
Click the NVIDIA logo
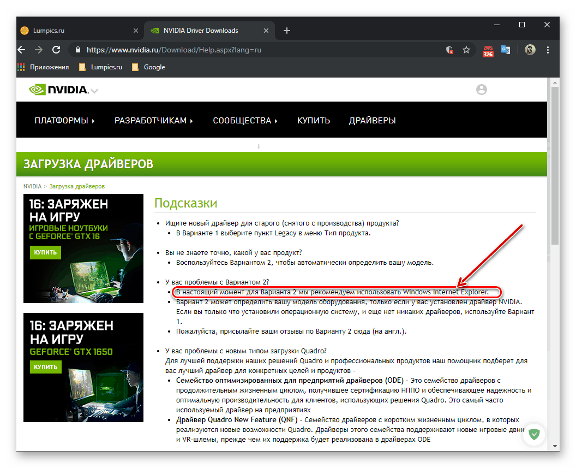(59, 90)
